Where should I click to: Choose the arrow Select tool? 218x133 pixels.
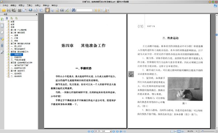[52, 10]
